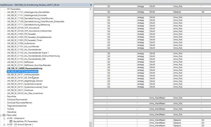The height and width of the screenshot is (127, 211).
Task: Click the Projektbrowser title bar text
Action: point(29,5)
